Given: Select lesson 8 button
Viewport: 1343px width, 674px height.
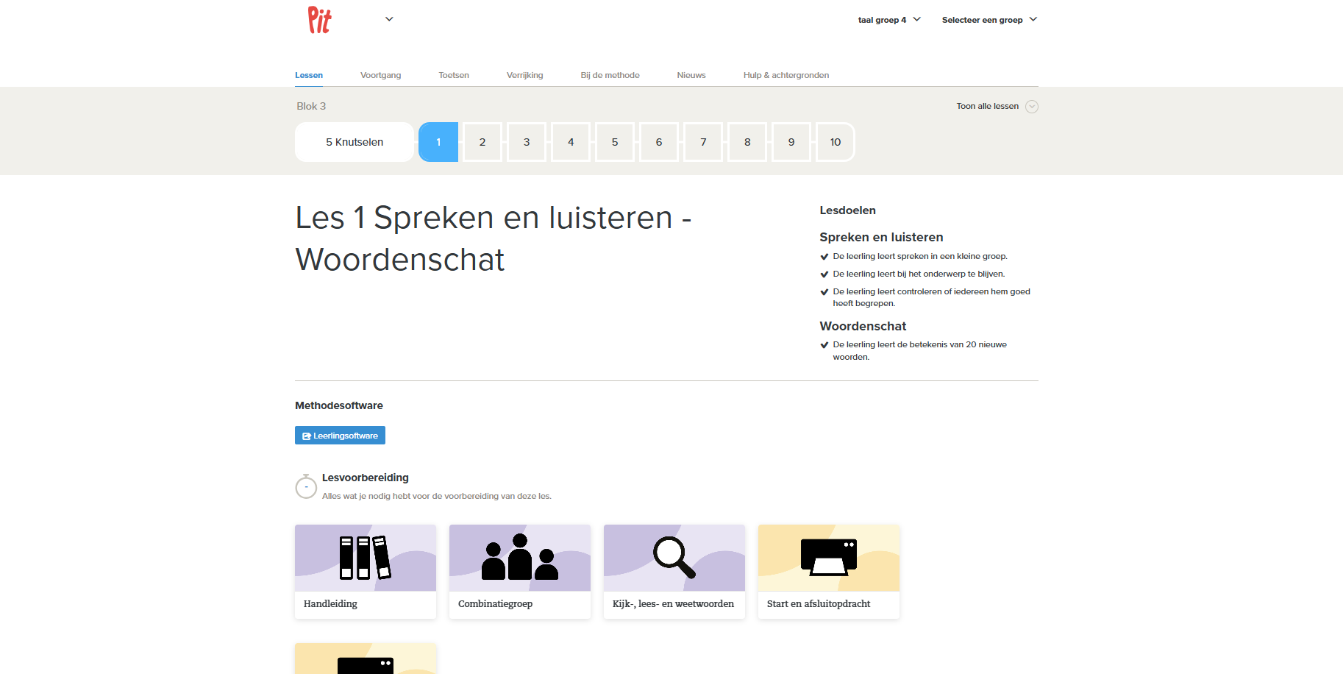Looking at the screenshot, I should click(x=747, y=142).
